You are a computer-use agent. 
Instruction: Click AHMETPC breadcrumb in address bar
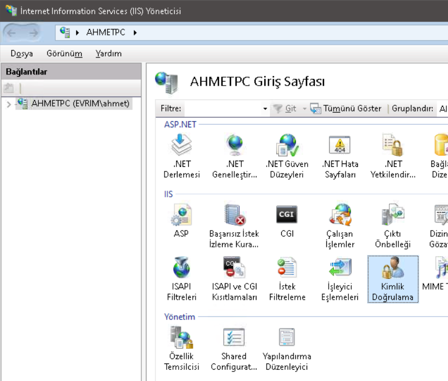point(106,32)
